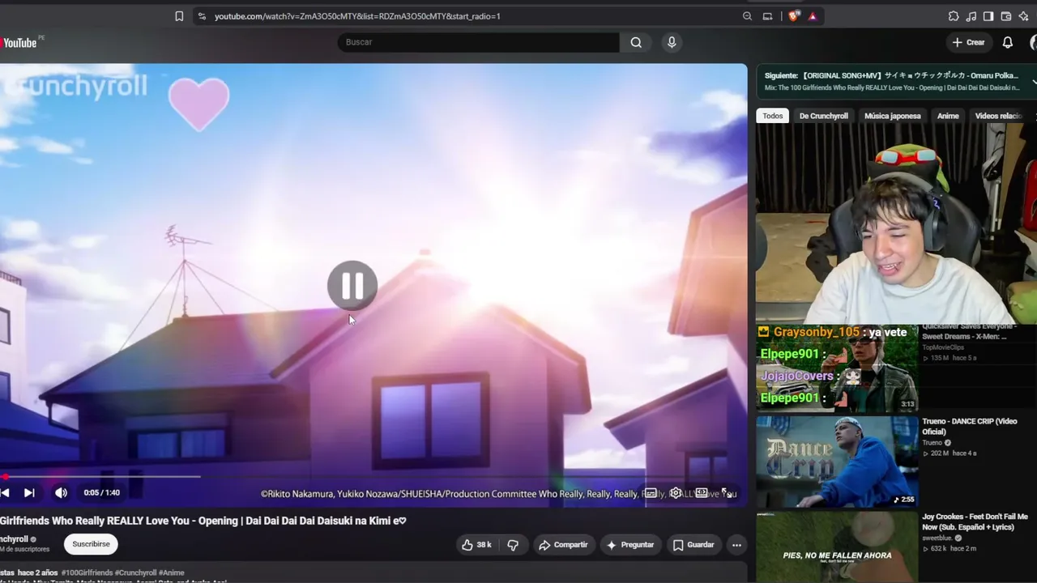Toggle subtitles on the video player

650,492
